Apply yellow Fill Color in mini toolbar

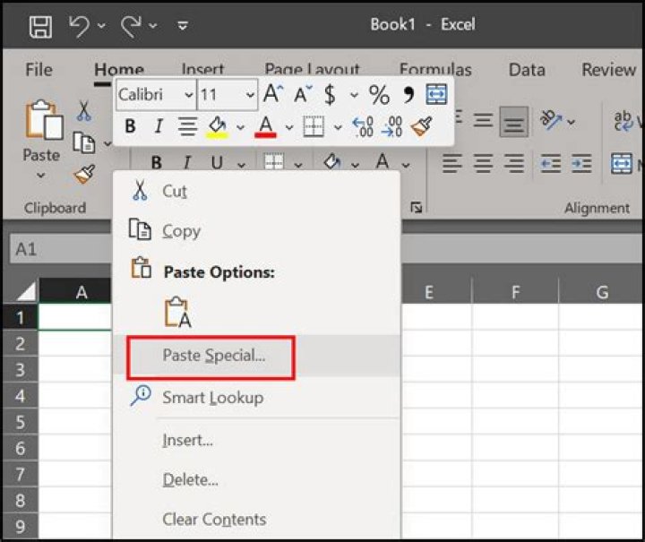pyautogui.click(x=217, y=127)
